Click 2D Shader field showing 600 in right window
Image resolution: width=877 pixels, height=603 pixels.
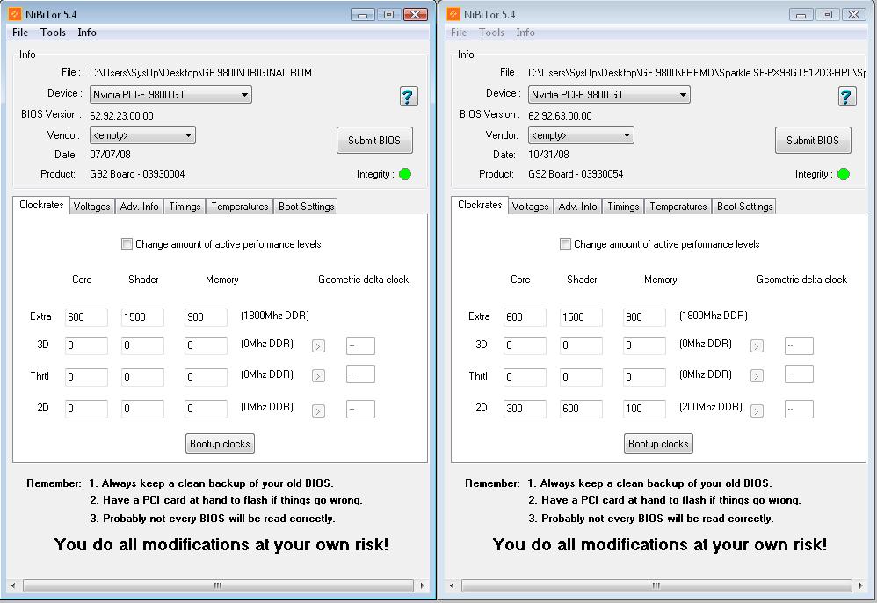[581, 409]
